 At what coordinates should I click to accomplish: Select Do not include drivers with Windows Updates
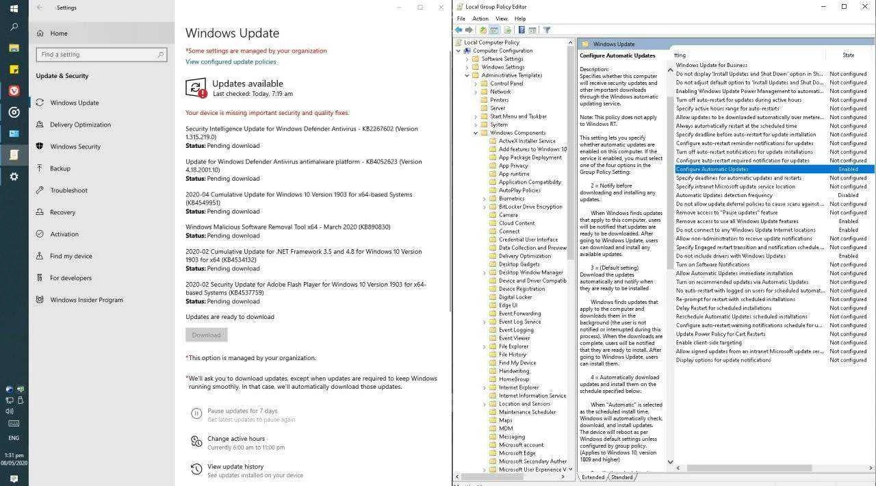click(775, 256)
